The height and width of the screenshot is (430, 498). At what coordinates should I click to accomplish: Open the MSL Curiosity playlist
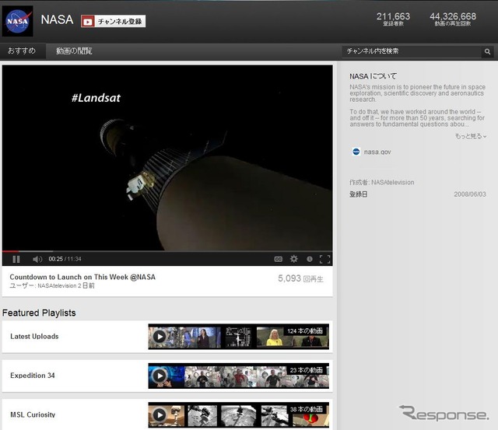point(33,414)
